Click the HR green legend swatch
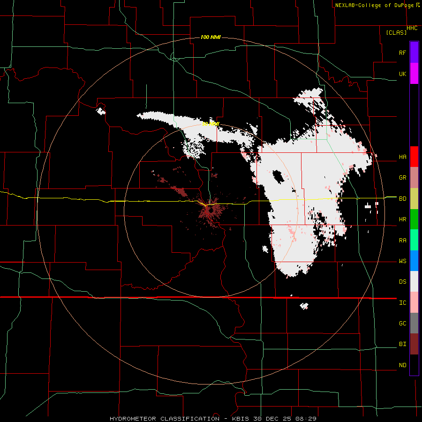 (x=414, y=219)
